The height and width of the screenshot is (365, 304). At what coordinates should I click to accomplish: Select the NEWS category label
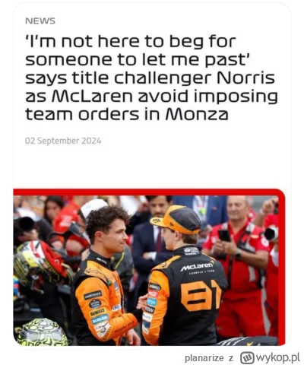click(x=40, y=21)
